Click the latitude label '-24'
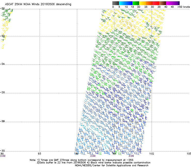Image resolution: width=191 pixels, height=167 pixels. [2, 64]
